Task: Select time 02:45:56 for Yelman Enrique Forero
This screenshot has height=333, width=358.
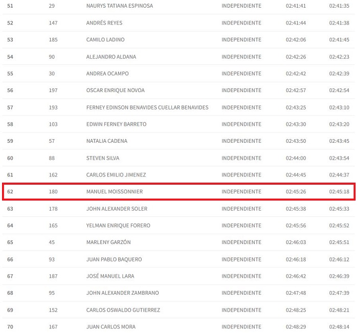Action: 296,226
